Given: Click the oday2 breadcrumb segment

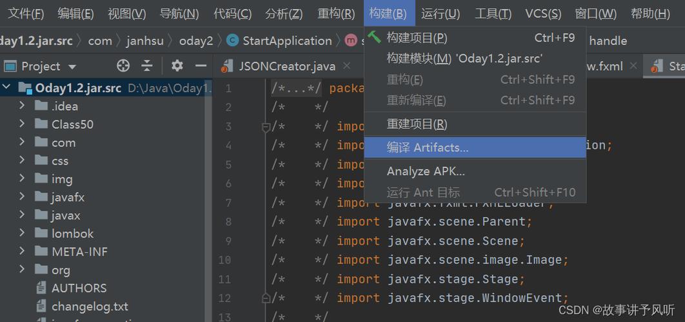Looking at the screenshot, I should [195, 41].
